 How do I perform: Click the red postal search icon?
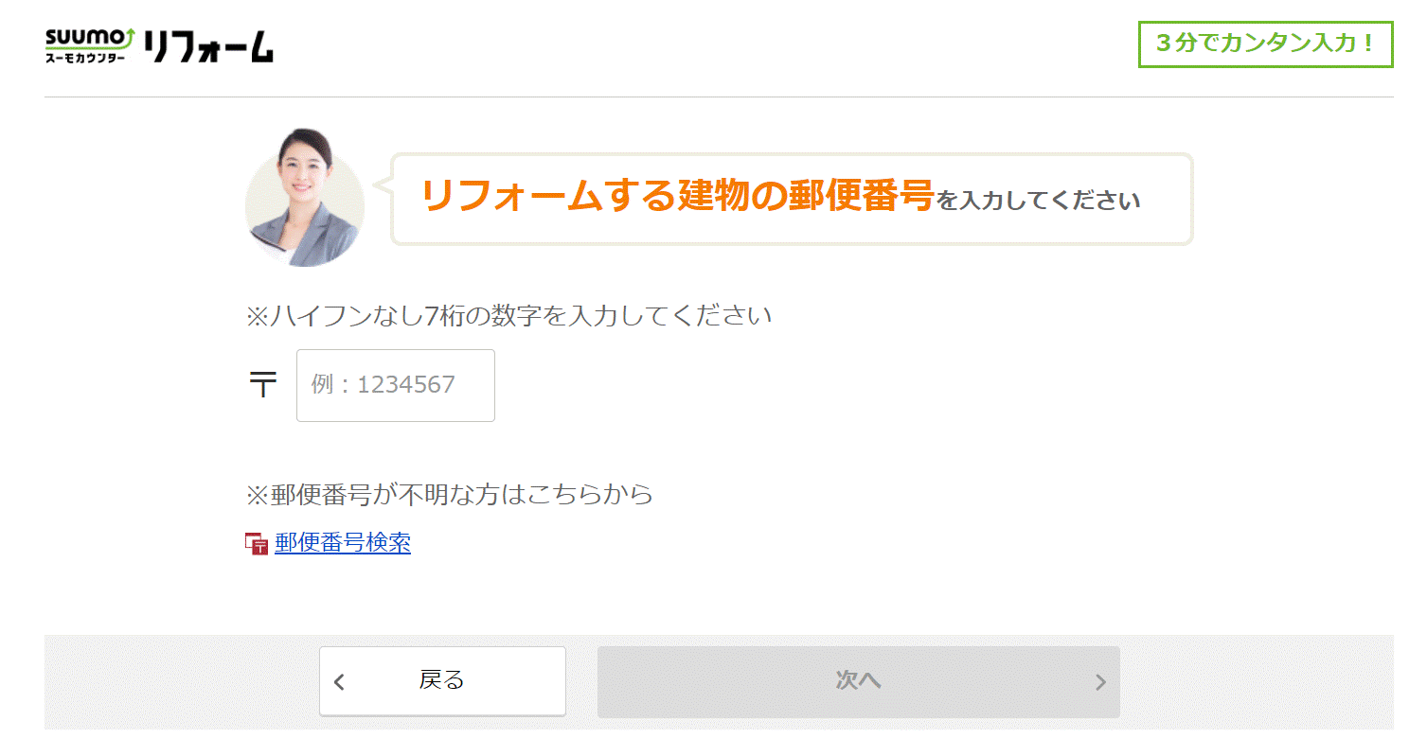[257, 543]
